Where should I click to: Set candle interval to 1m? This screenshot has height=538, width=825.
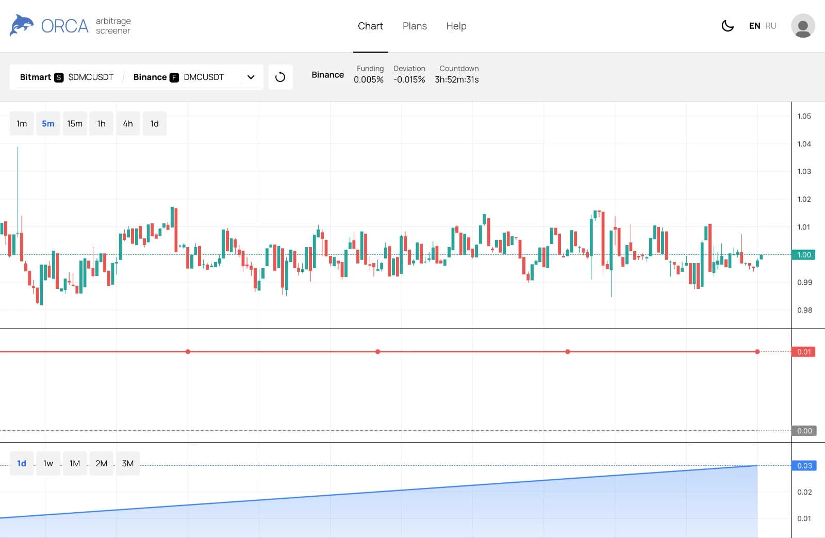22,124
